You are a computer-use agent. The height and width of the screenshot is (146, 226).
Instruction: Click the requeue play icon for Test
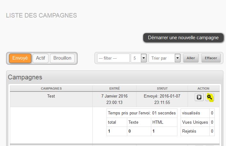[199, 97]
